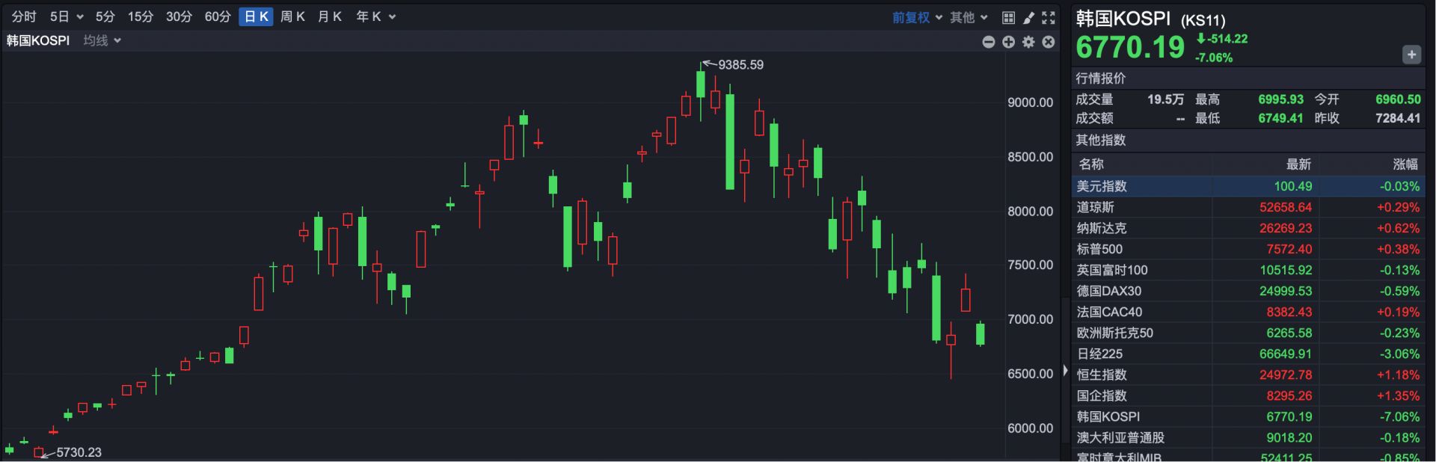
Task: Click the 韩国KOSPI chart title label
Action: [38, 40]
